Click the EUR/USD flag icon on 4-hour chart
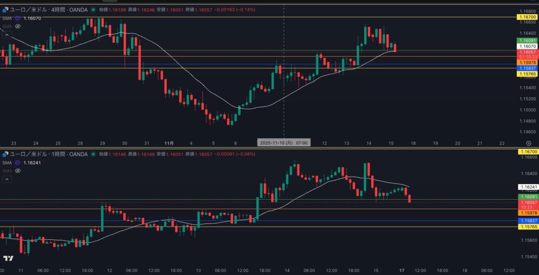The height and width of the screenshot is (275, 539). coord(5,9)
